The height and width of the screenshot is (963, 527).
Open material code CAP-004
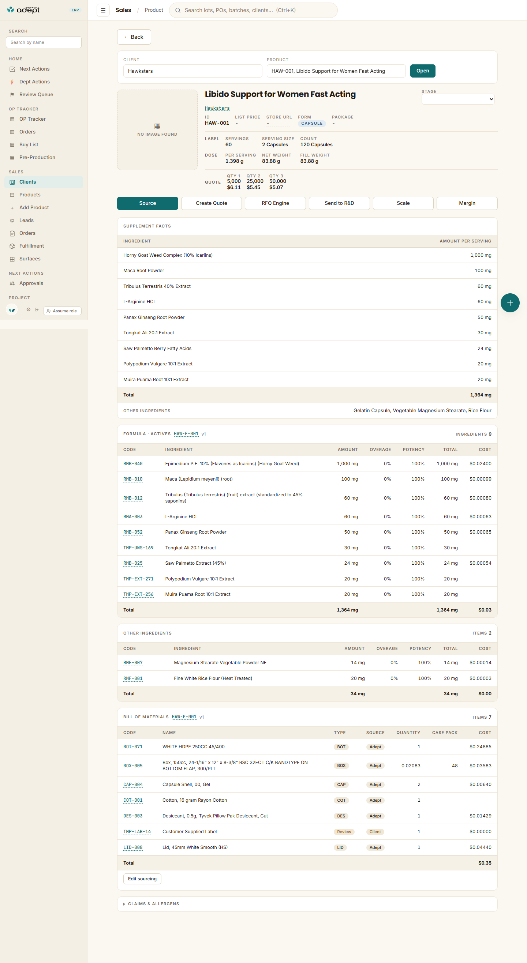pos(133,785)
